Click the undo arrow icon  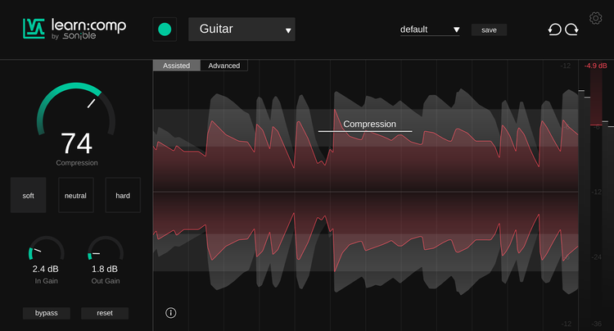555,29
